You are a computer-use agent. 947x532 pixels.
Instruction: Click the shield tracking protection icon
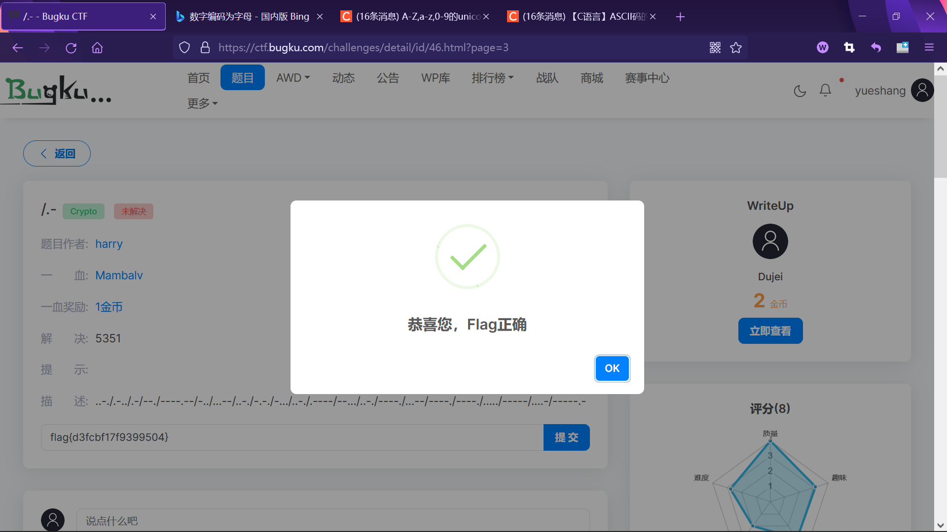pos(184,48)
